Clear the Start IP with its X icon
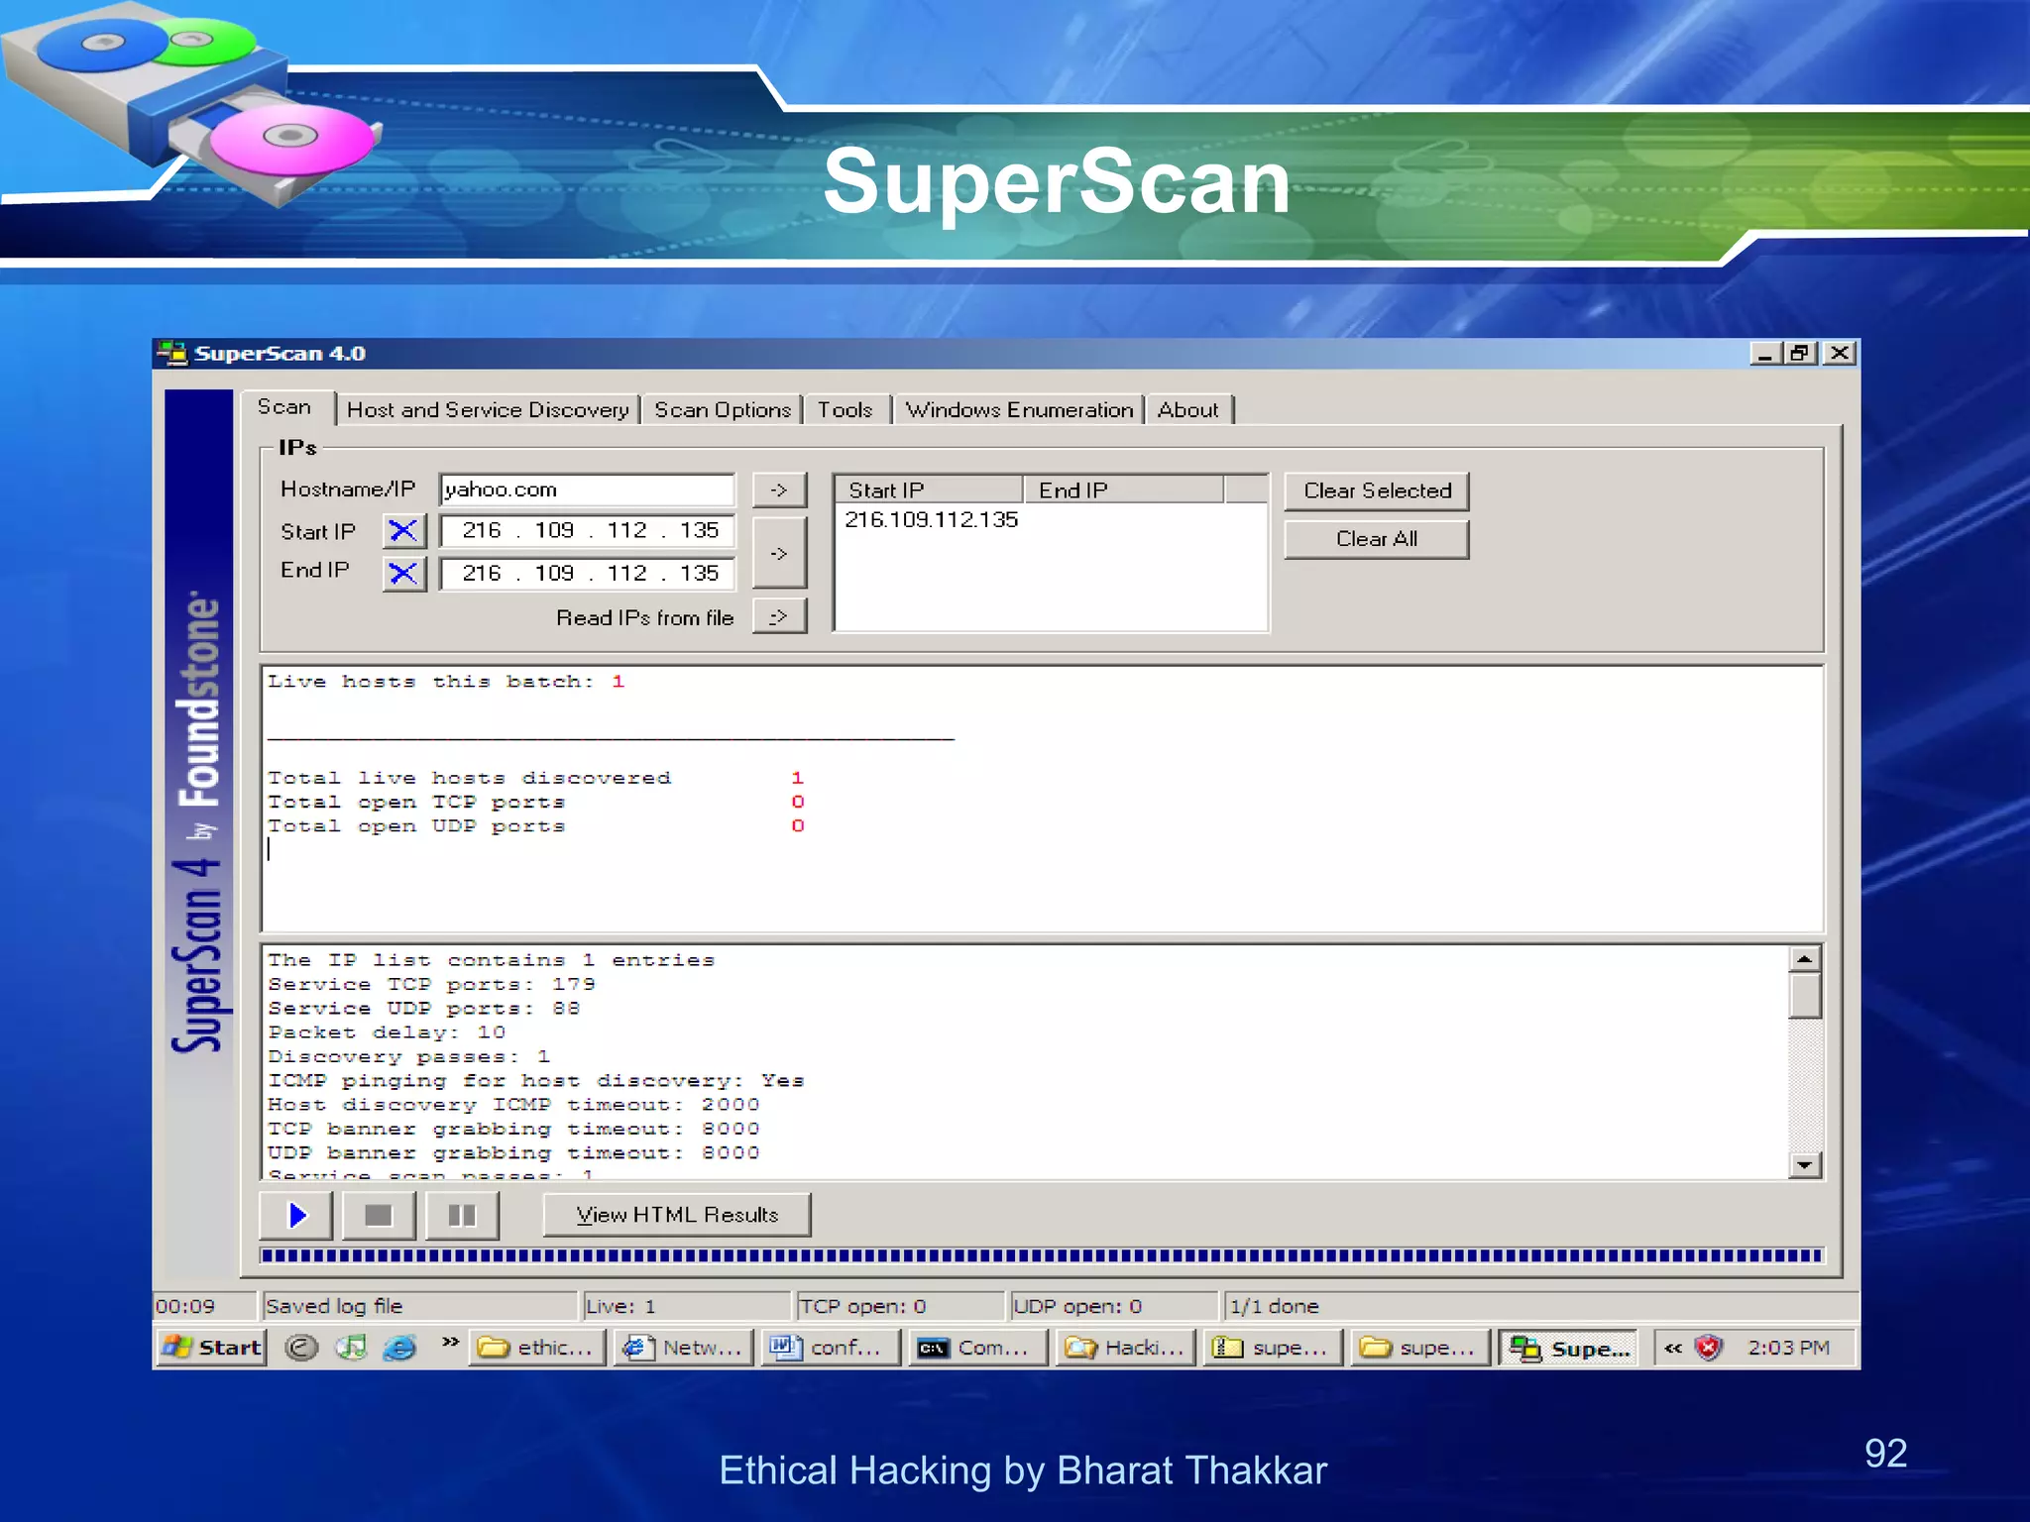 tap(403, 531)
